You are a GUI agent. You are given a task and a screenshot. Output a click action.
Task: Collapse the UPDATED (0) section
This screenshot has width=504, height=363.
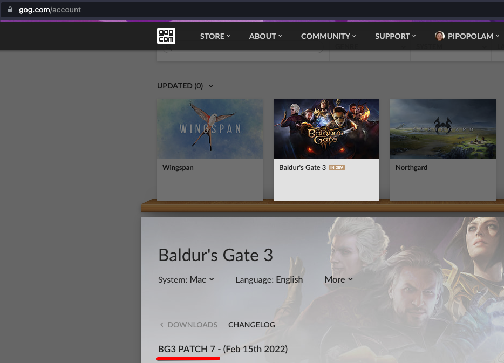(x=185, y=86)
